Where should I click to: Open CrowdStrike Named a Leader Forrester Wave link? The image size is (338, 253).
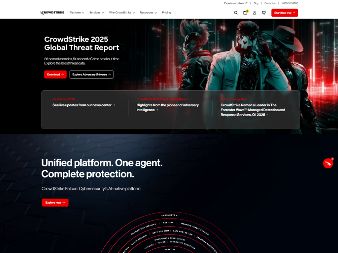pyautogui.click(x=253, y=110)
